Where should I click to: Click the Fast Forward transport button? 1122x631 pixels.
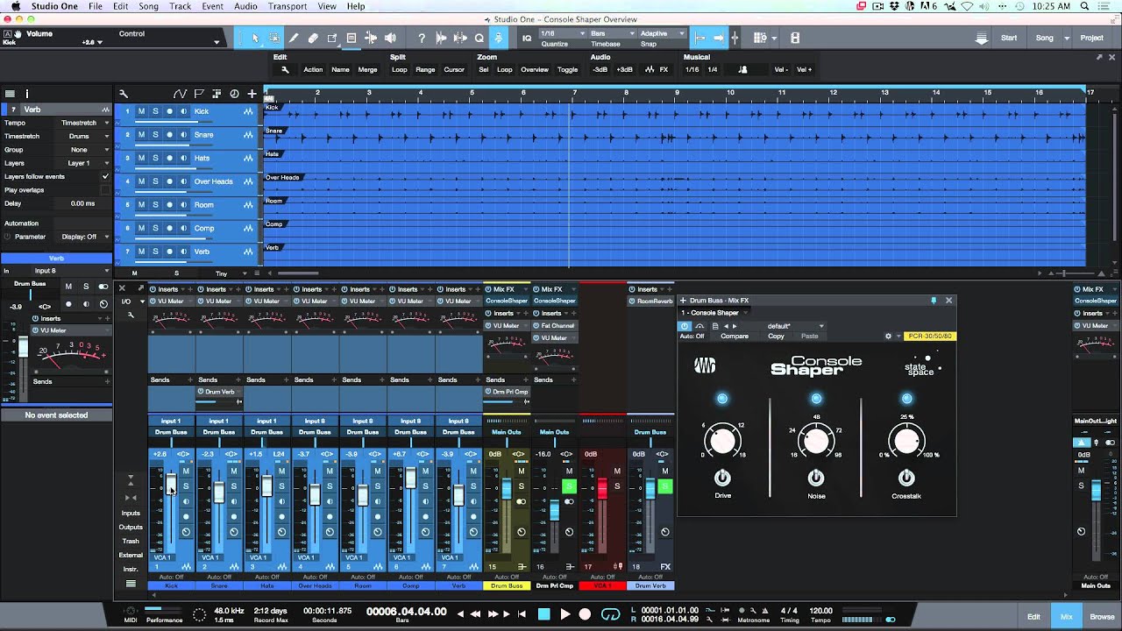pyautogui.click(x=494, y=614)
